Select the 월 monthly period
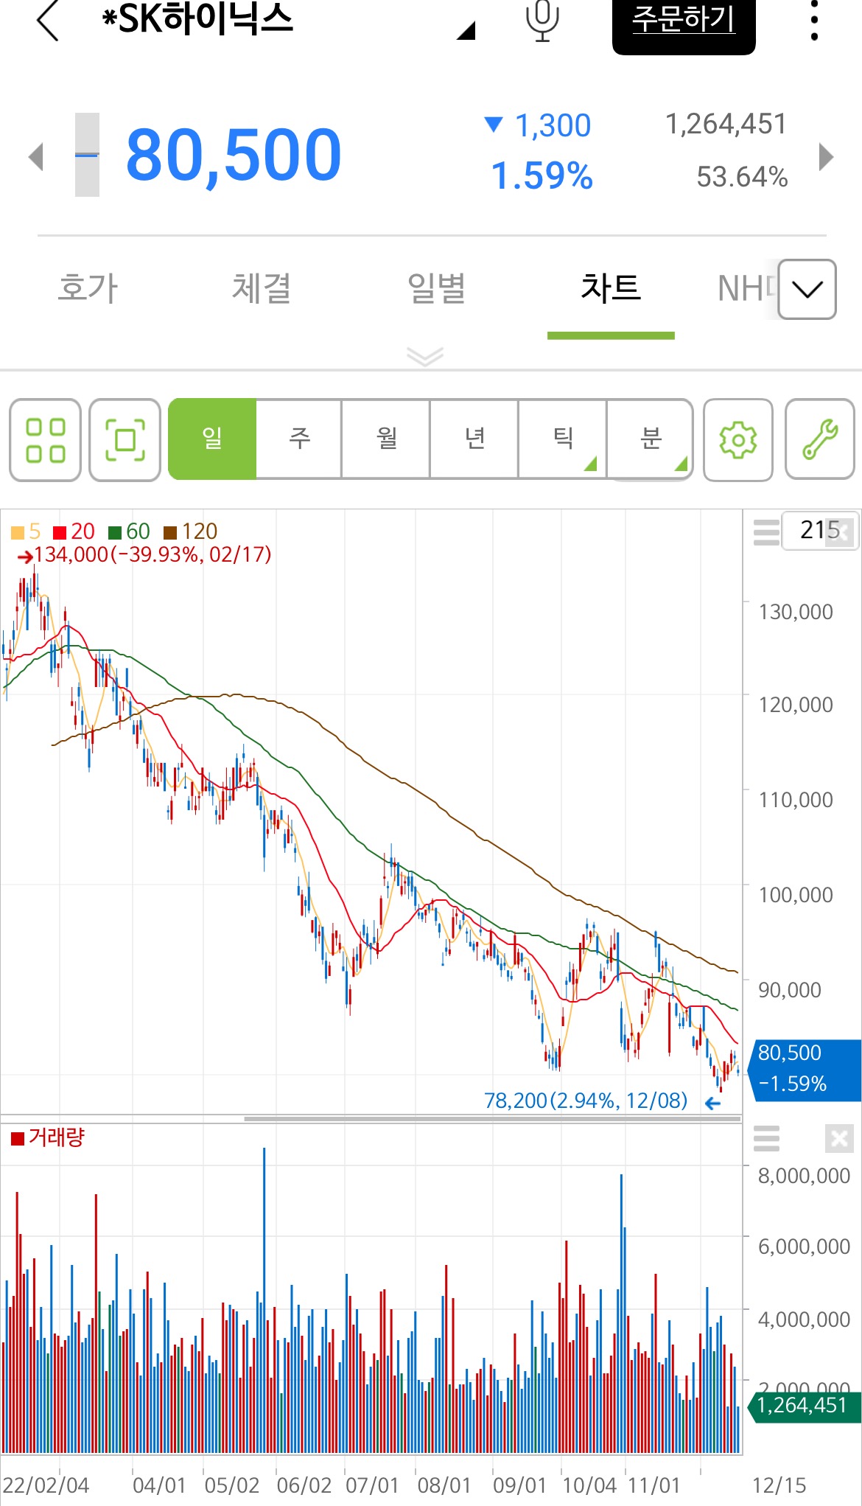The height and width of the screenshot is (1506, 862). coord(387,439)
